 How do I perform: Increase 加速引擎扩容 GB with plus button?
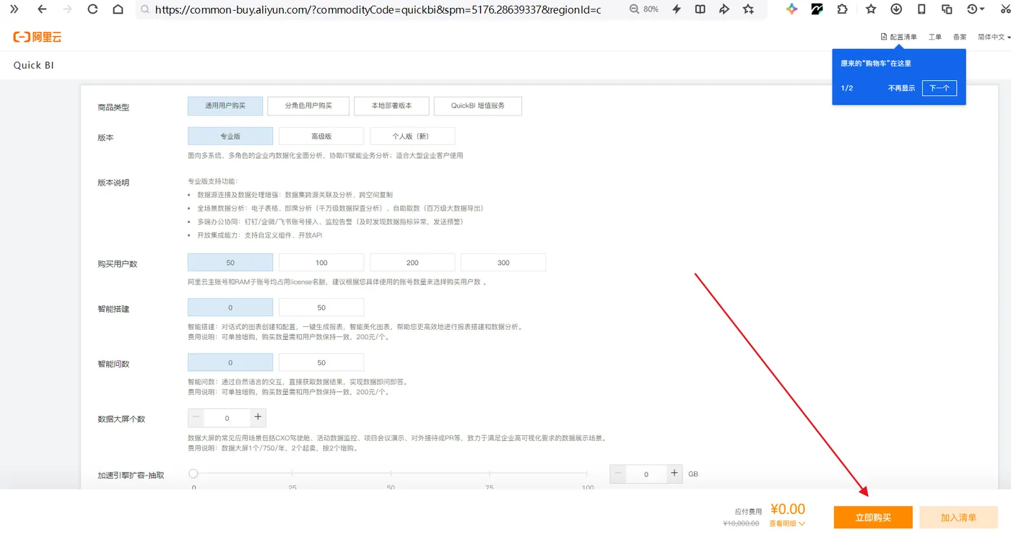(x=674, y=473)
